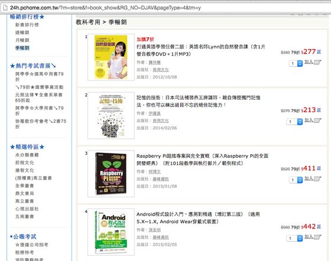The height and width of the screenshot is (261, 331).
Task: Open the Android程式設計入門 book title
Action: (198, 218)
